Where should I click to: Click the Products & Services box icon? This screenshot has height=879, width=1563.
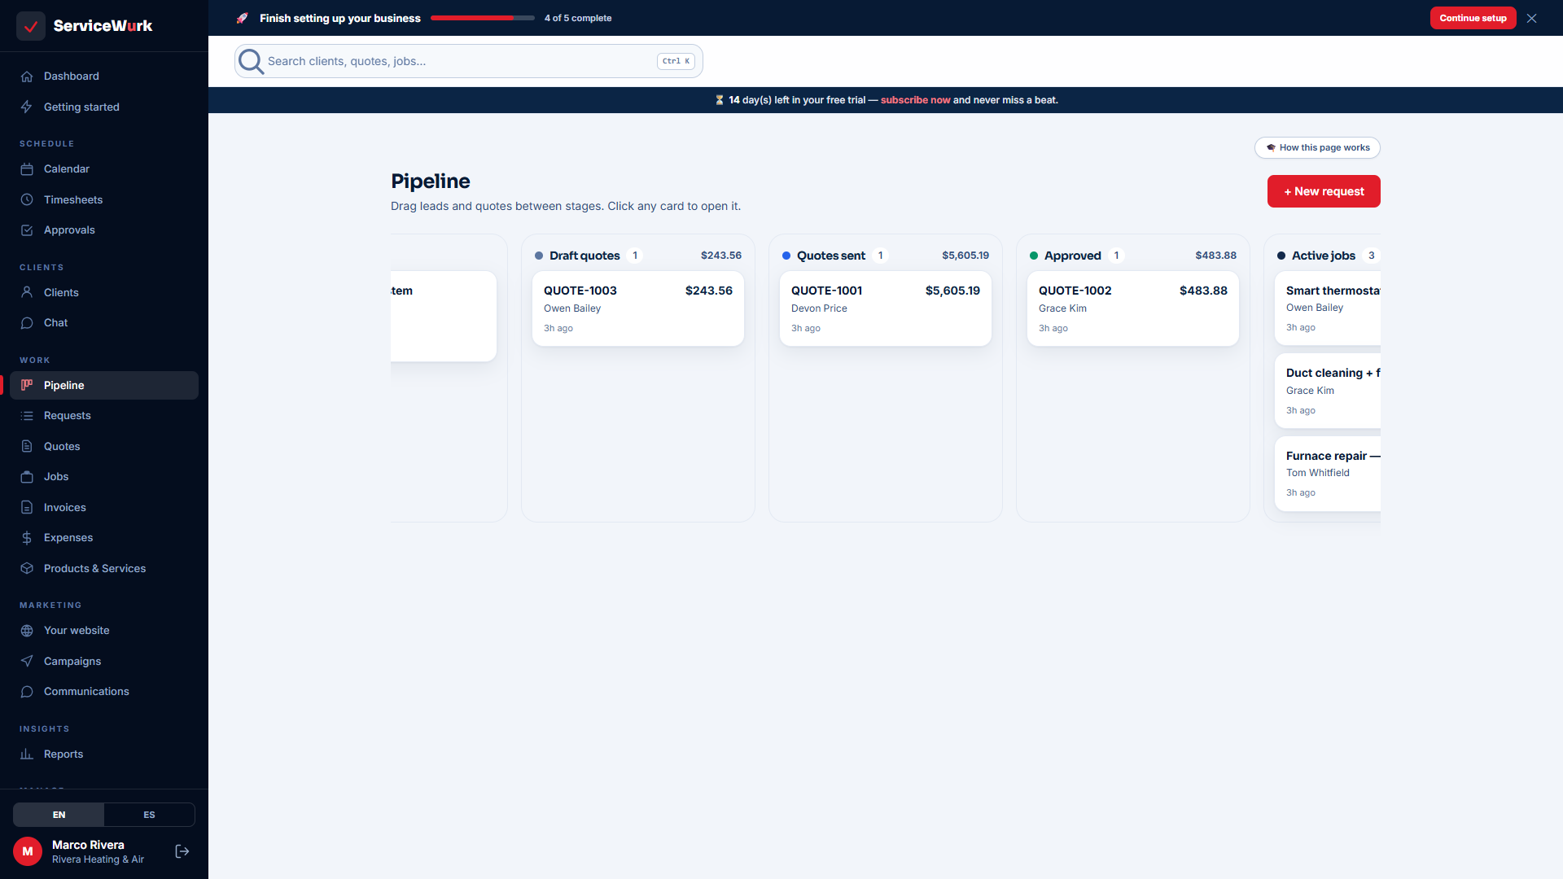[x=27, y=569]
